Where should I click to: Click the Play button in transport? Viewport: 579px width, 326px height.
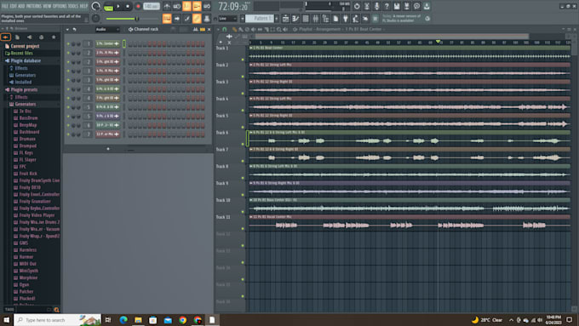[118, 6]
